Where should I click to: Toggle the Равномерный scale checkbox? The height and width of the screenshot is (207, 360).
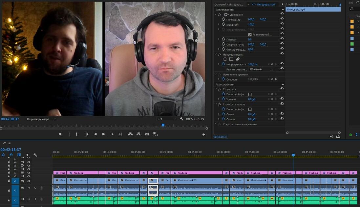(x=250, y=34)
